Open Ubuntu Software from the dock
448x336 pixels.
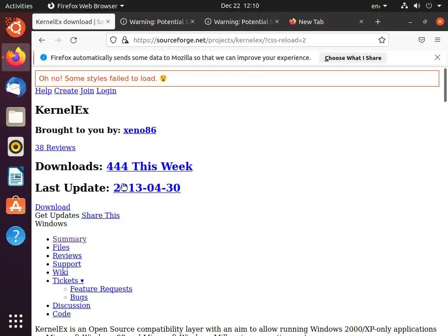[x=16, y=206]
